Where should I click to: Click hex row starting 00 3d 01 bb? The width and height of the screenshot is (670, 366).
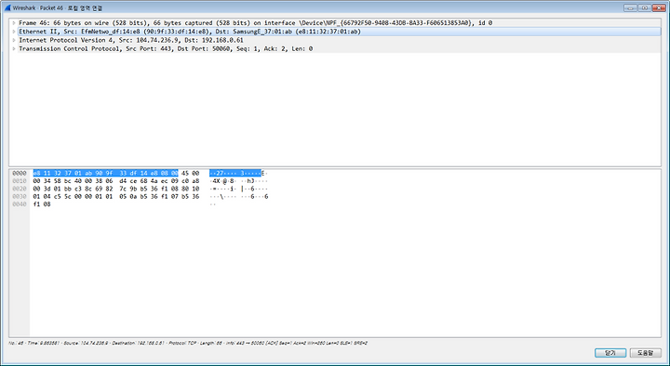point(116,189)
